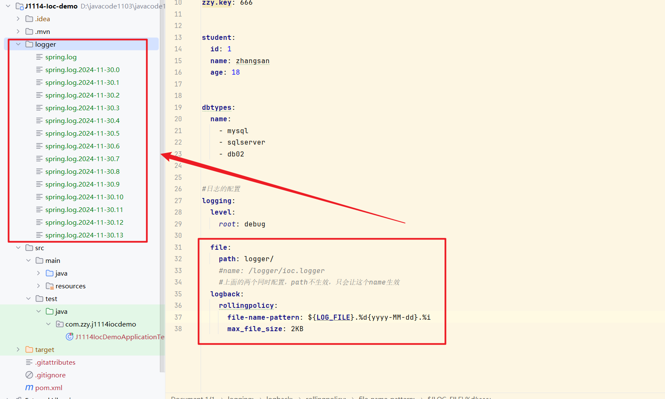Viewport: 665px width, 399px height.
Task: Click 'root: debug' in the editor
Action: [242, 224]
